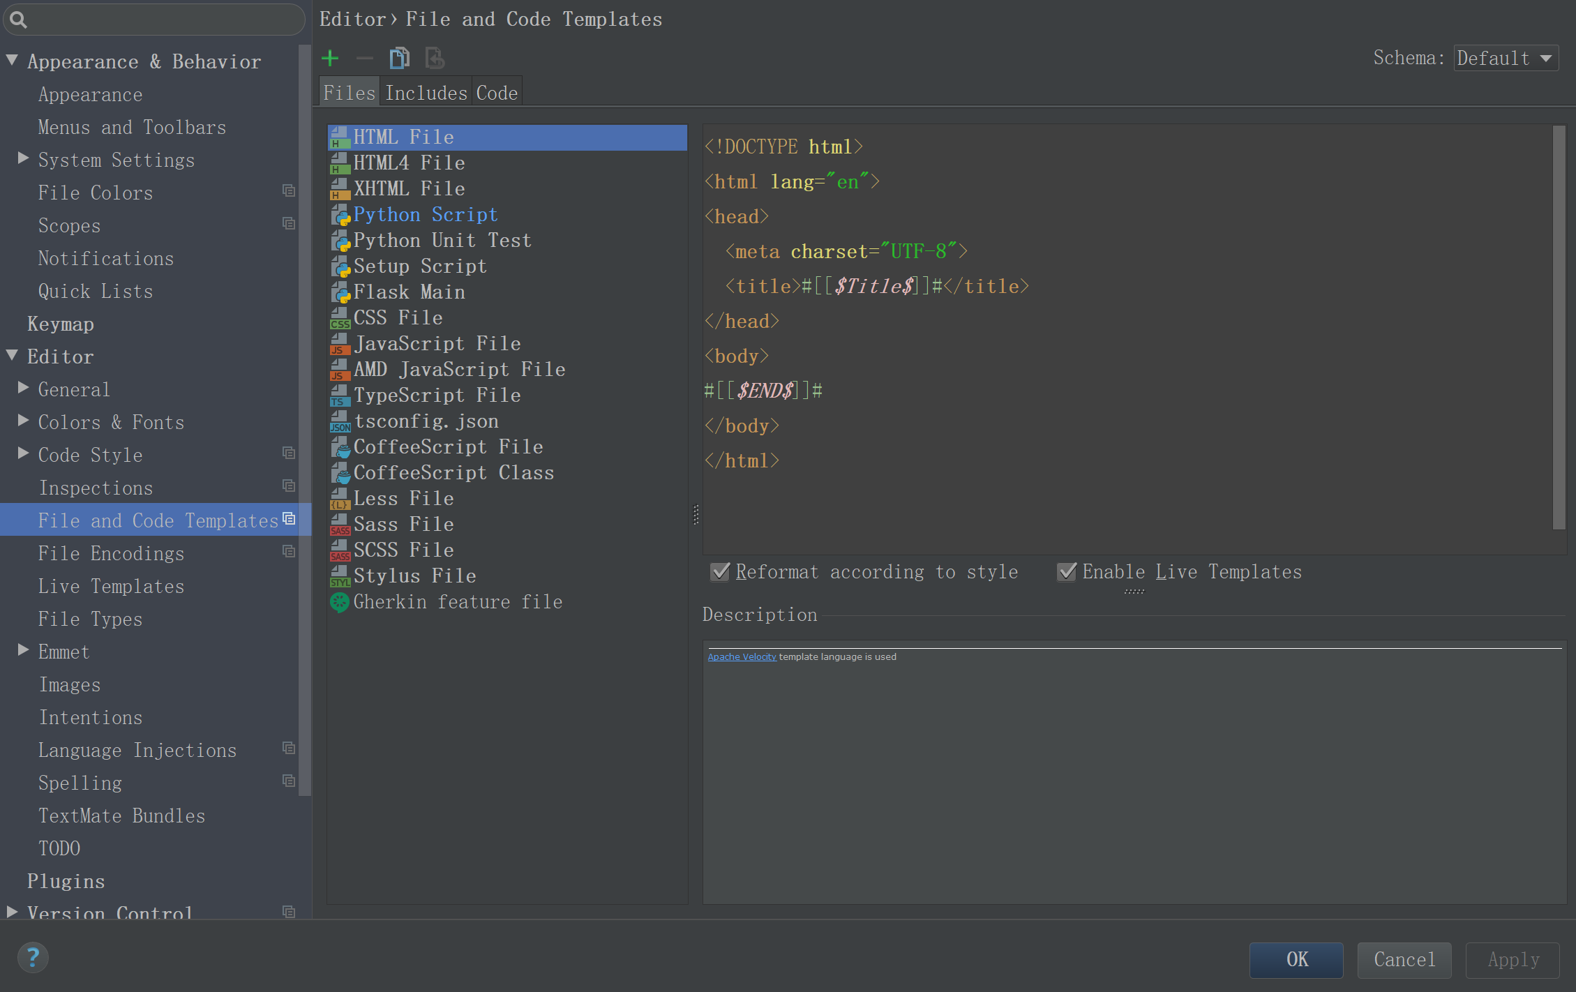1576x992 pixels.
Task: Click the Remove template icon (-)
Action: point(365,59)
